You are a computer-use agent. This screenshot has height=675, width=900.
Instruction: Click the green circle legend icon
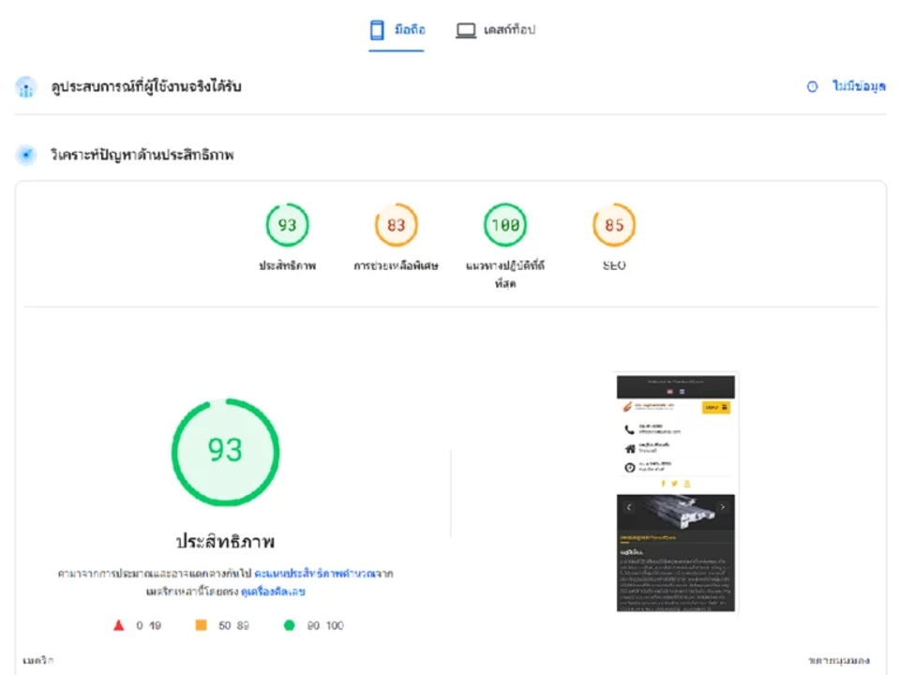pos(290,625)
